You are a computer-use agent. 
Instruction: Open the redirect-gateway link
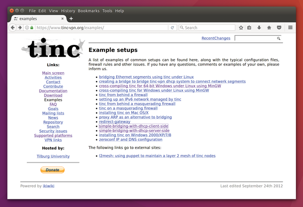[x=115, y=122]
